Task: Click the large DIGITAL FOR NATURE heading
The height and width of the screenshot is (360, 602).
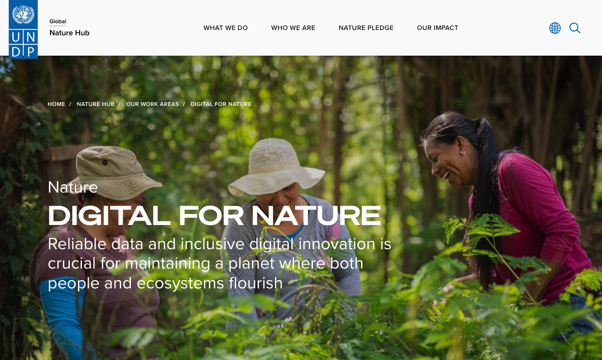Action: (x=214, y=216)
